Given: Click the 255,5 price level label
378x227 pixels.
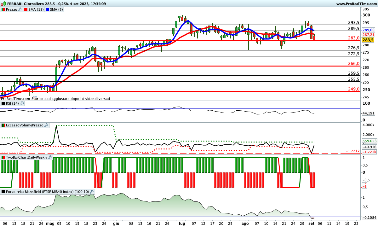Looking at the screenshot, I should tap(354, 79).
